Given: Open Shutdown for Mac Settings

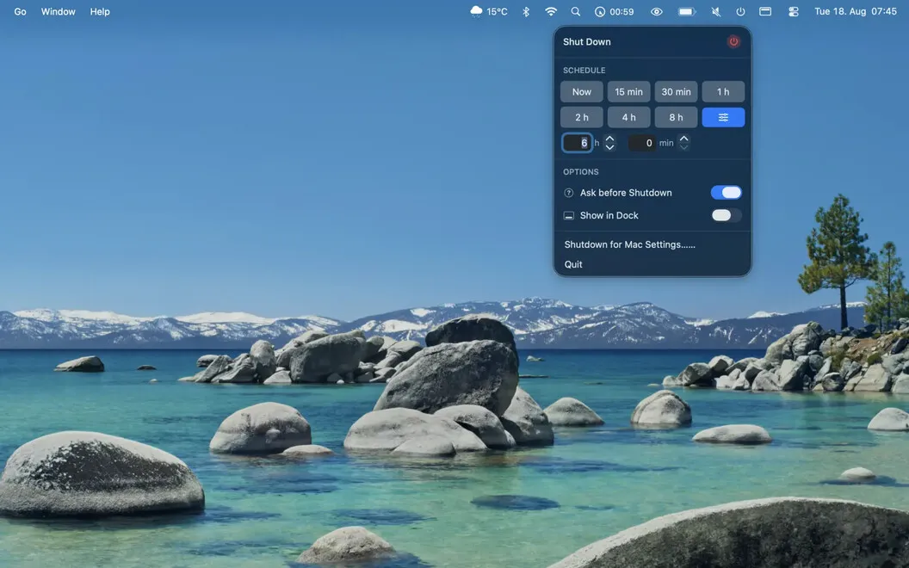Looking at the screenshot, I should [629, 244].
